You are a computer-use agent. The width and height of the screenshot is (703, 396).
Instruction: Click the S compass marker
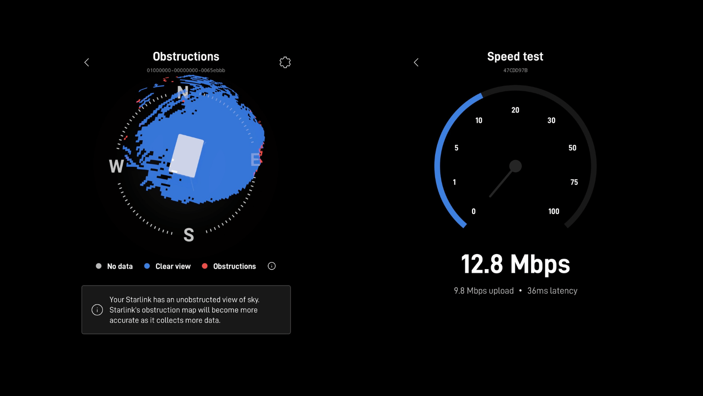coord(189,235)
